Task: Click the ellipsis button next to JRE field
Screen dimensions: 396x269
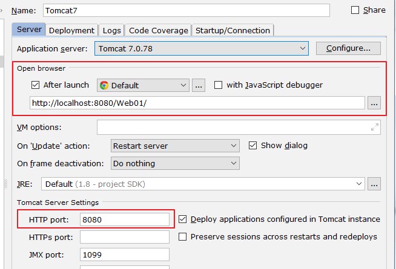Action: coord(374,183)
